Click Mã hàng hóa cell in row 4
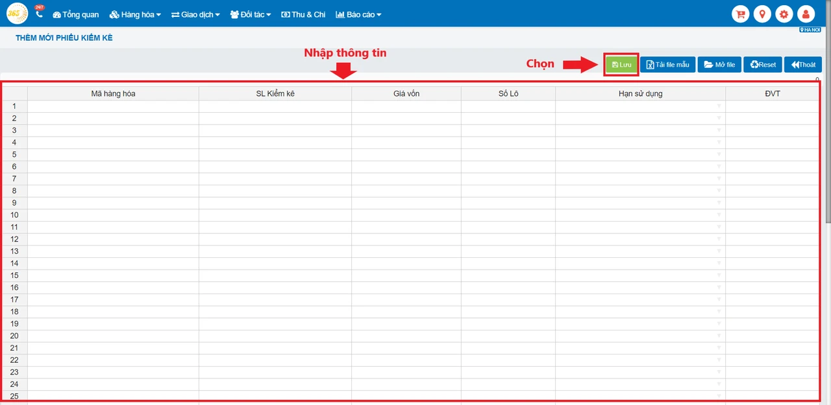This screenshot has width=831, height=405. pyautogui.click(x=113, y=143)
